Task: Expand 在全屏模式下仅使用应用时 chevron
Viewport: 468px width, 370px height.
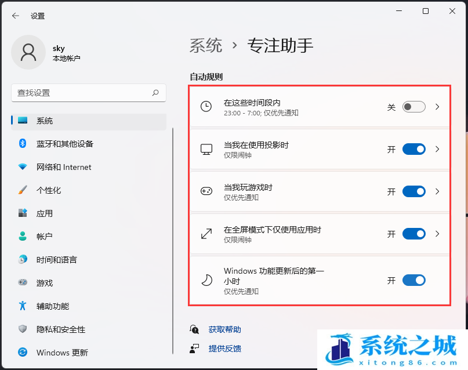Action: coord(437,234)
